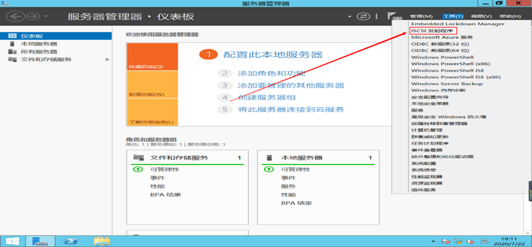Click 可管理性 status icon in 本地服务器 tile
Image resolution: width=532 pixels, height=247 pixels.
268,169
